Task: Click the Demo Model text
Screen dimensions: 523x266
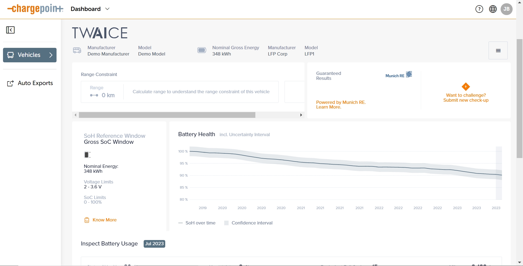Action: click(152, 54)
